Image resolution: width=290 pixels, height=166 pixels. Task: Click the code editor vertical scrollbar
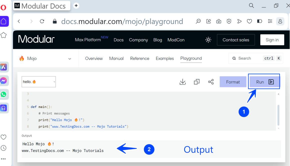tap(278, 115)
